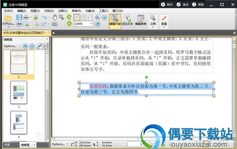Activate the 编辑内容 tool
The image size is (237, 149).
pyautogui.click(x=115, y=21)
